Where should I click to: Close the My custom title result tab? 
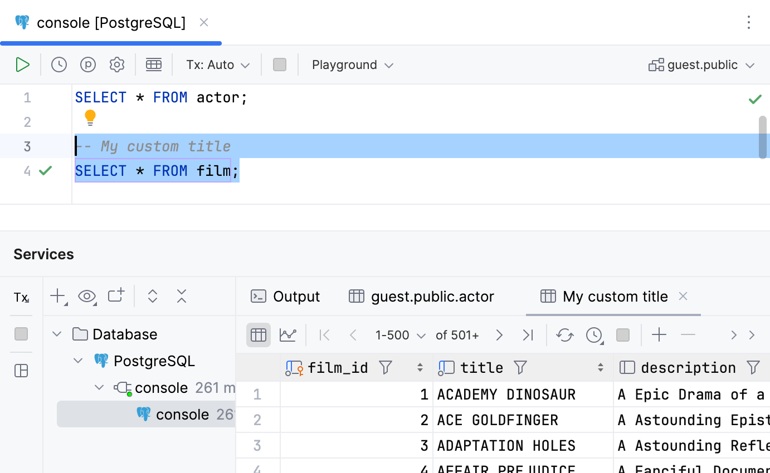pos(683,297)
